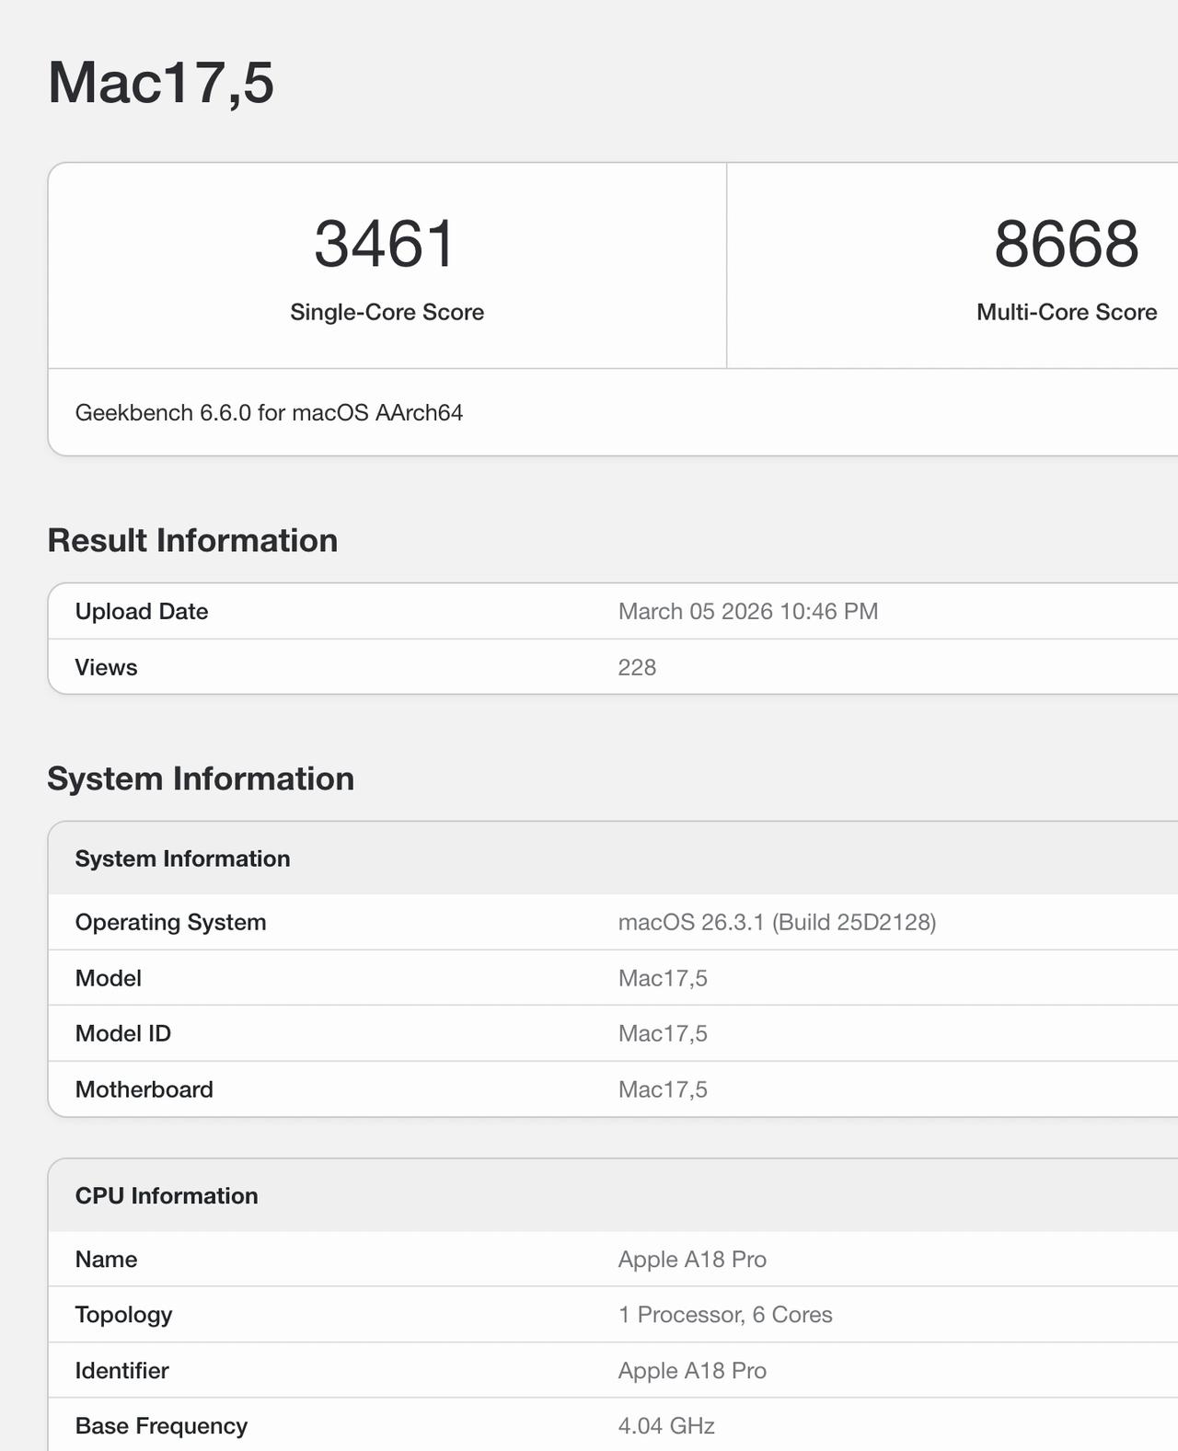
Task: Select the 4.04 GHz frequency value
Action: coord(666,1426)
